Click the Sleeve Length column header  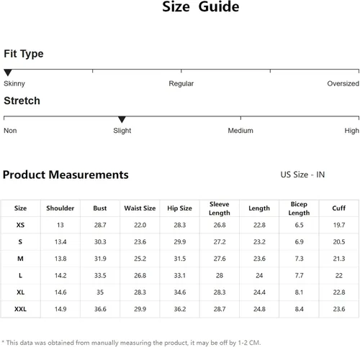tap(220, 208)
